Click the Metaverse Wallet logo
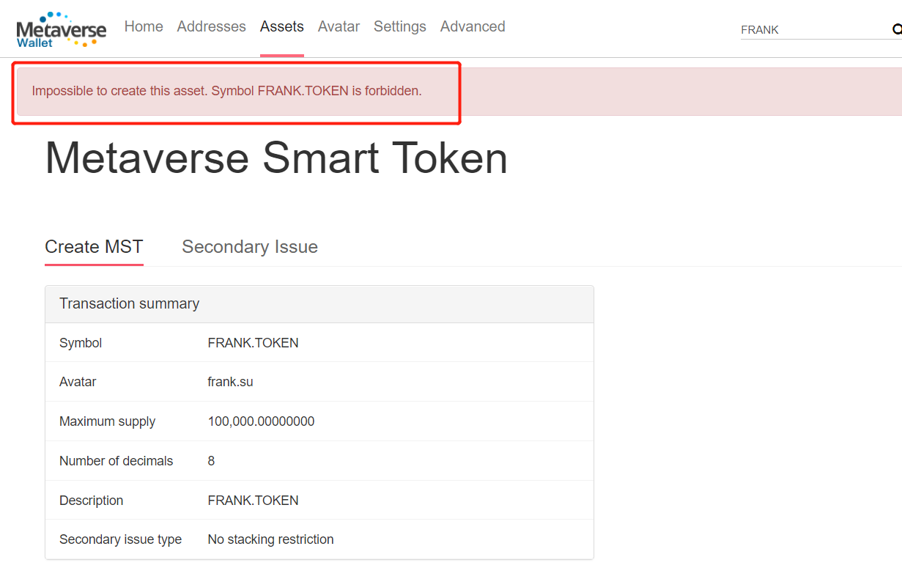902x568 pixels. [x=62, y=29]
